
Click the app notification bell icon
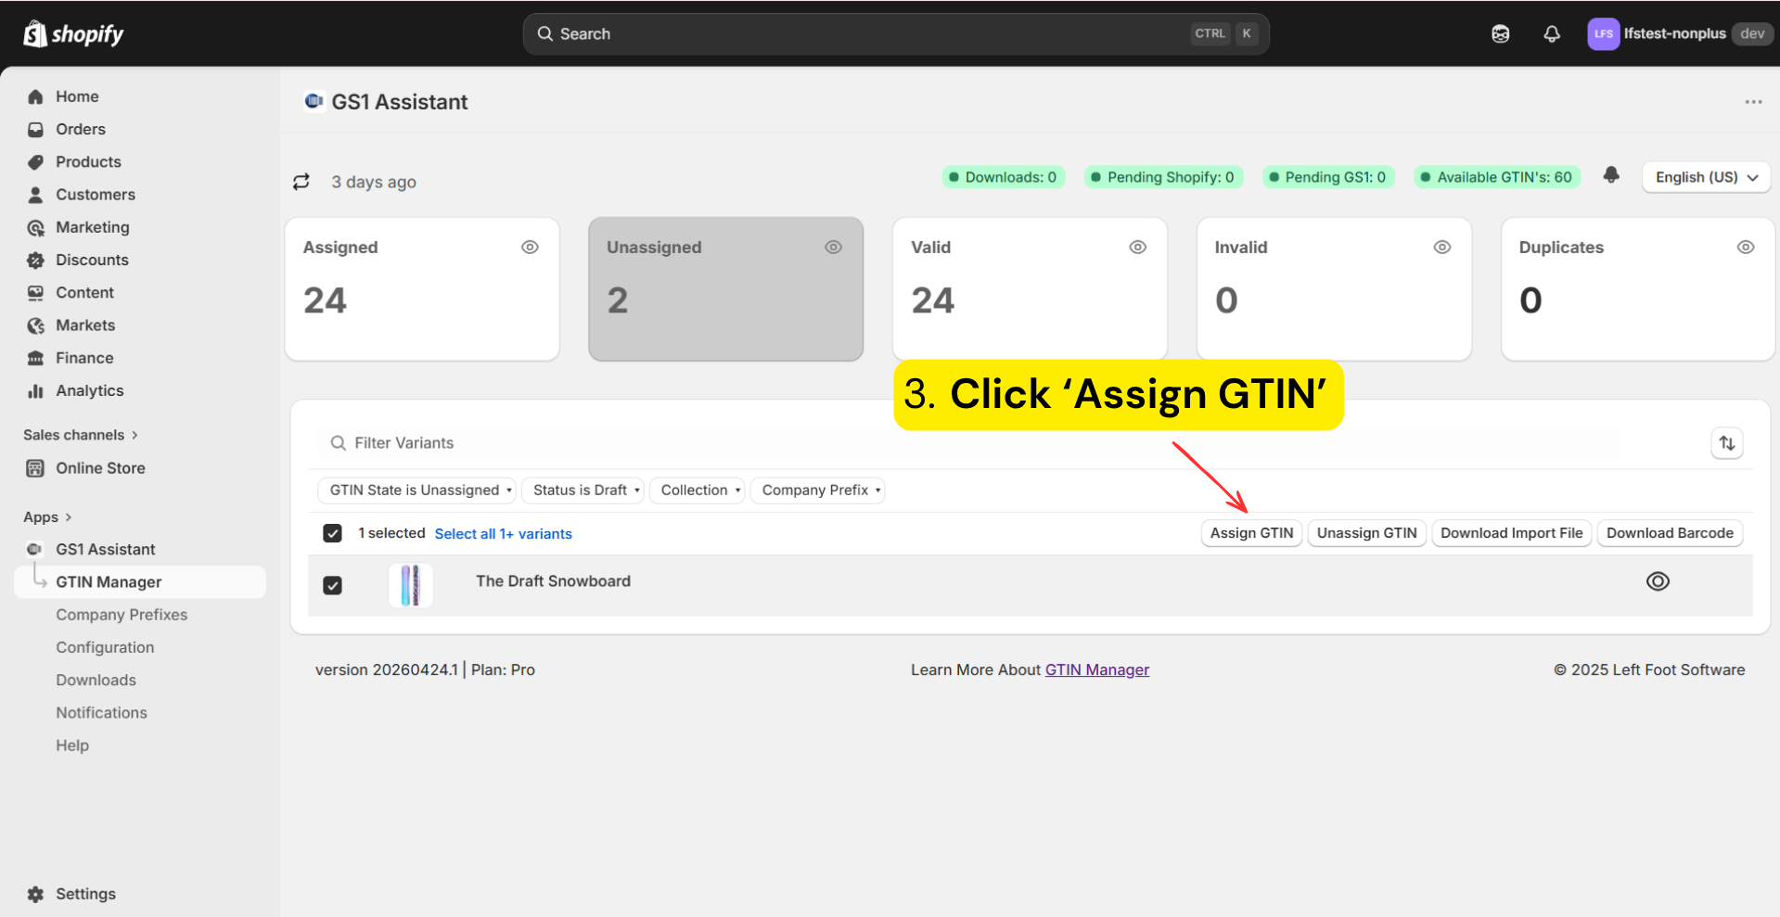pyautogui.click(x=1611, y=175)
